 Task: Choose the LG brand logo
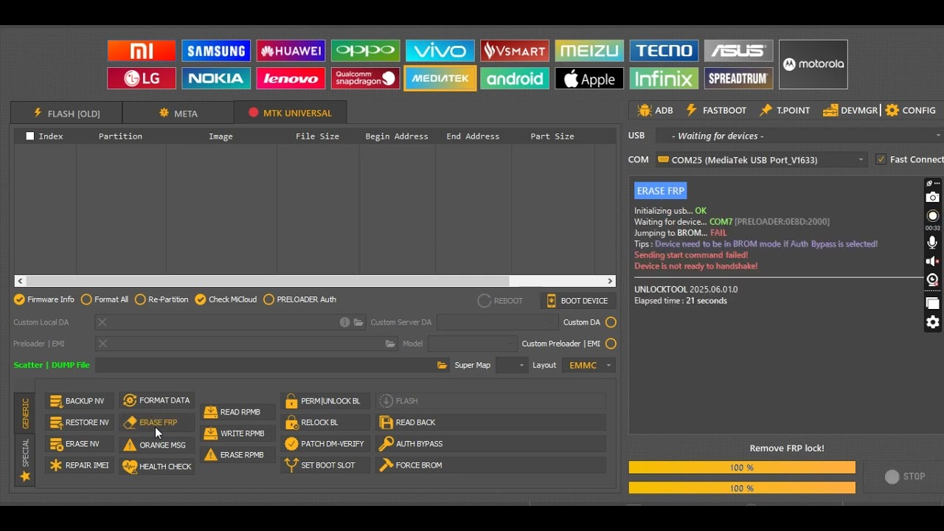coord(142,78)
